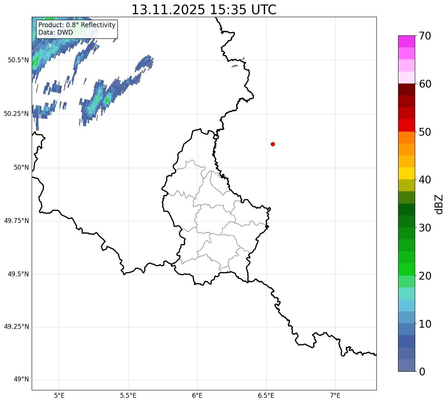Click the 49.25°N latitude label

pos(16,327)
